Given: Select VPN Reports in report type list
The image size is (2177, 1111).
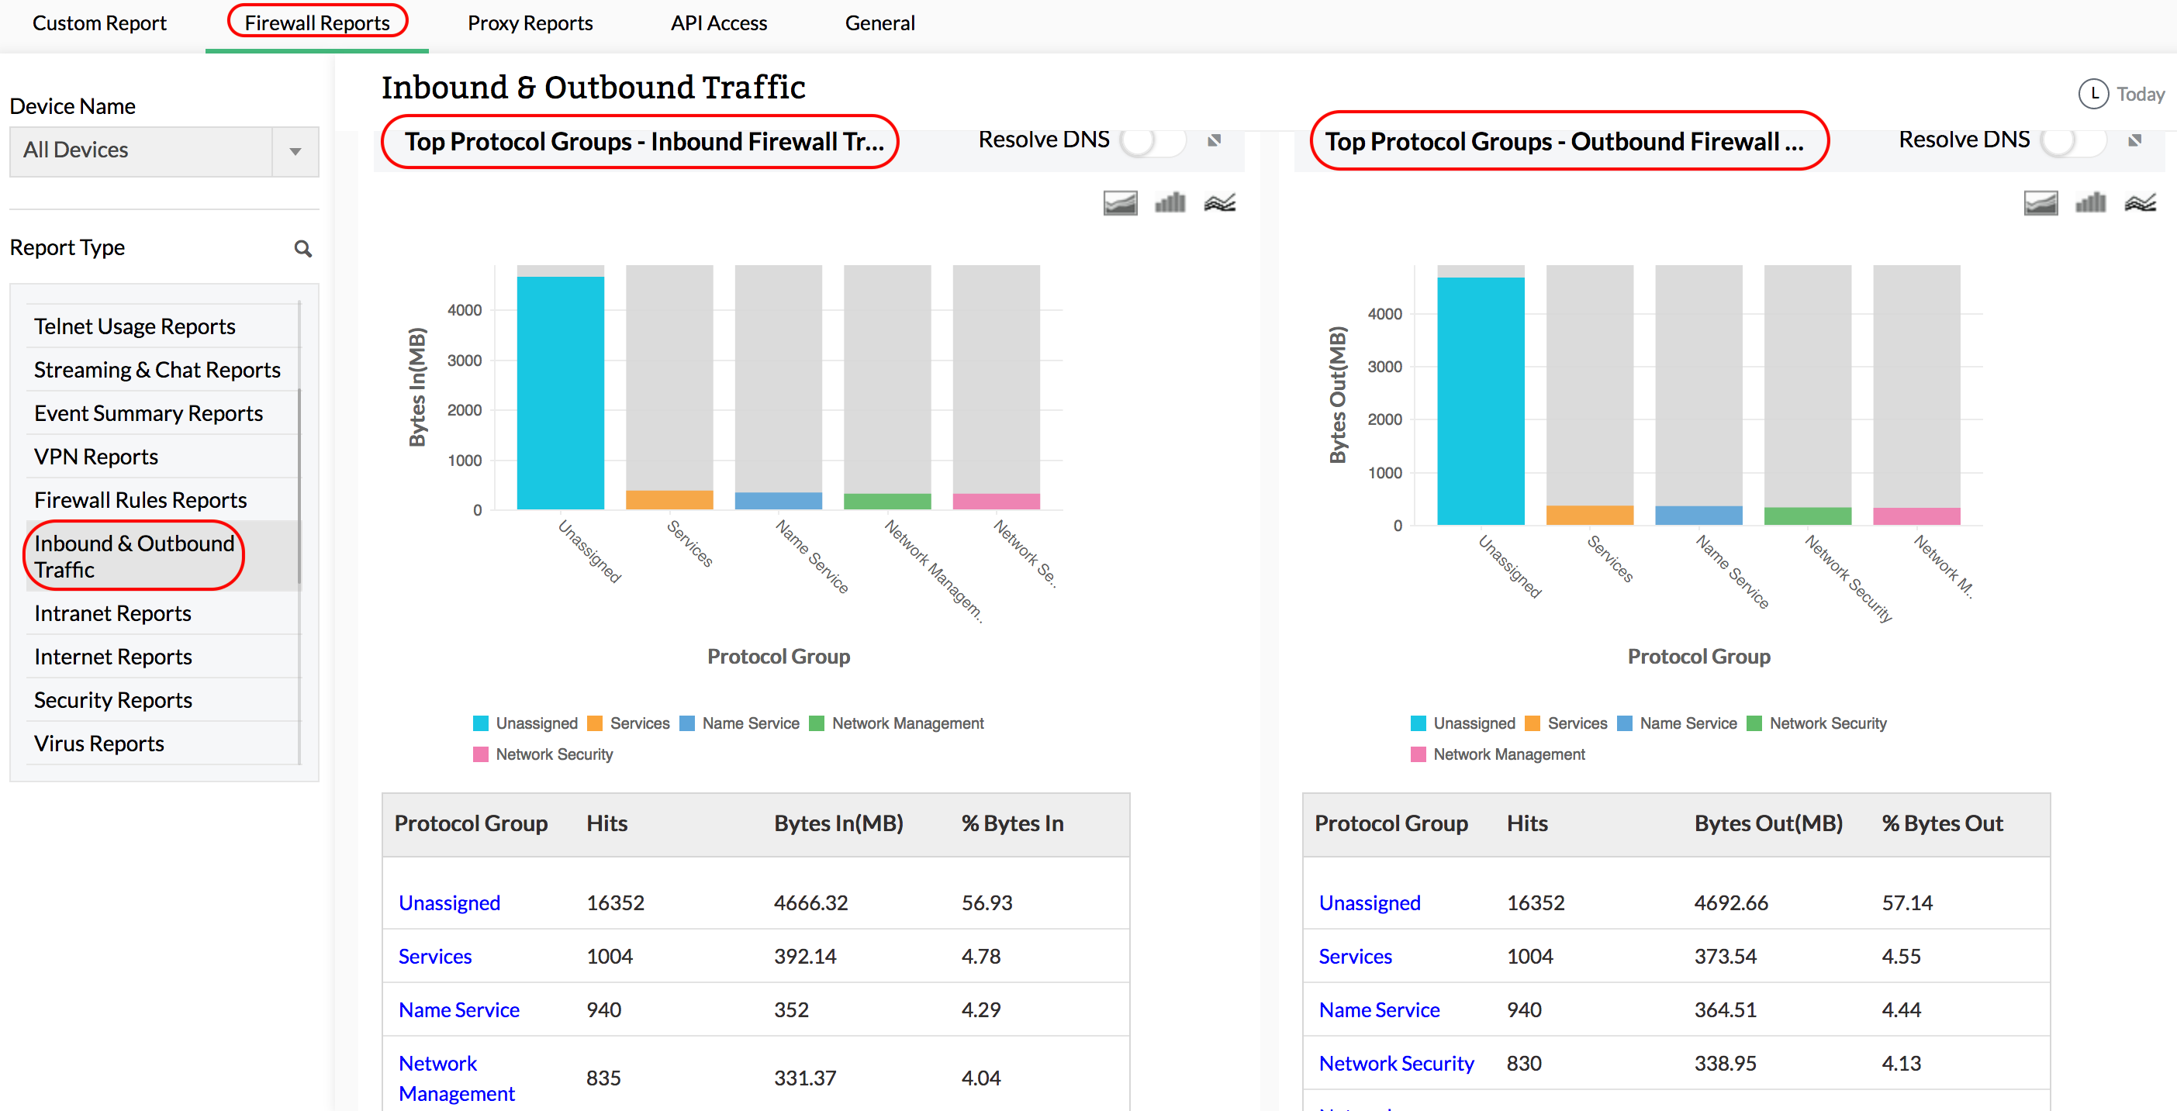Looking at the screenshot, I should click(x=95, y=456).
